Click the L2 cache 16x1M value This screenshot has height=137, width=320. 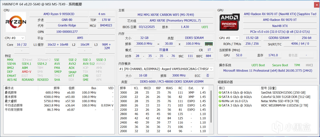point(85,45)
